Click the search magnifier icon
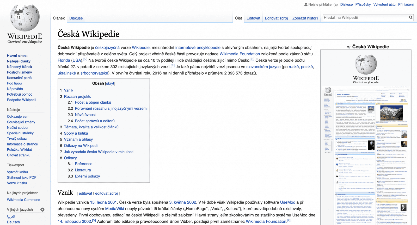Viewport: 417px width, 225px height. coord(411,18)
